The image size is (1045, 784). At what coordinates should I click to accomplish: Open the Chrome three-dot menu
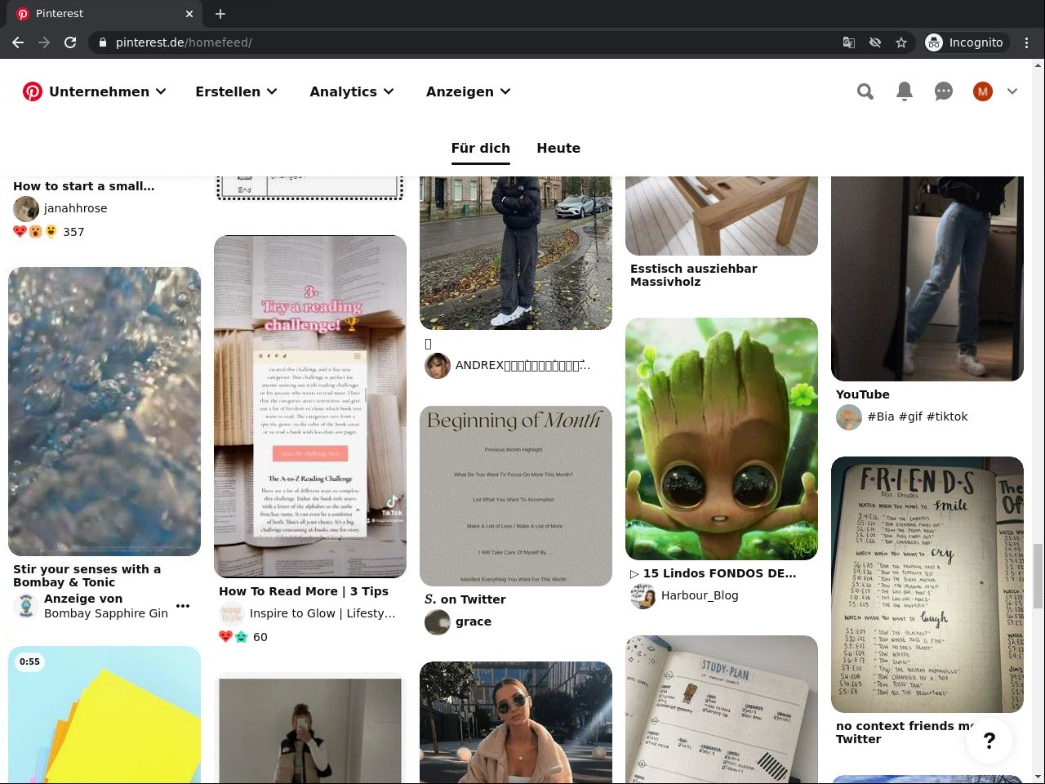click(x=1027, y=42)
